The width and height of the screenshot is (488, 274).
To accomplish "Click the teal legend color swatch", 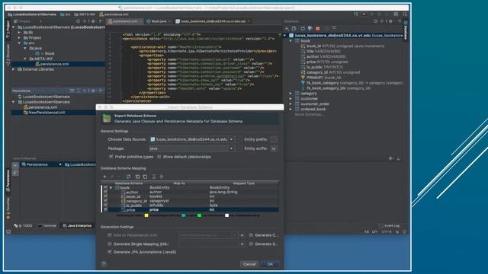I will [184, 215].
